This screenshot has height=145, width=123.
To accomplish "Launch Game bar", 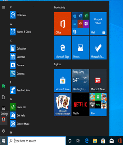I will pos(18,107).
